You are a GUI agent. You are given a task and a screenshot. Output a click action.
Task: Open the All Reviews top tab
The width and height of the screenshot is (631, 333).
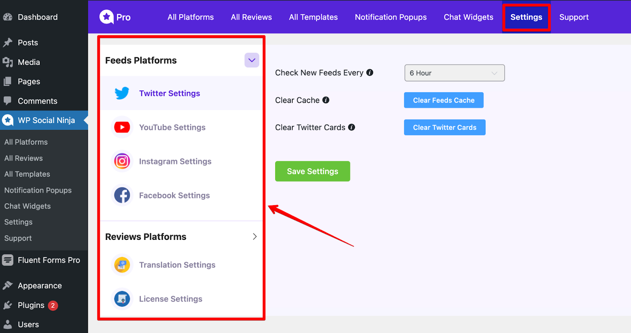click(251, 17)
